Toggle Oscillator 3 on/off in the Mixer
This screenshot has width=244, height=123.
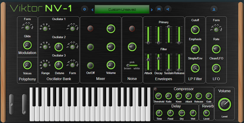90,65
